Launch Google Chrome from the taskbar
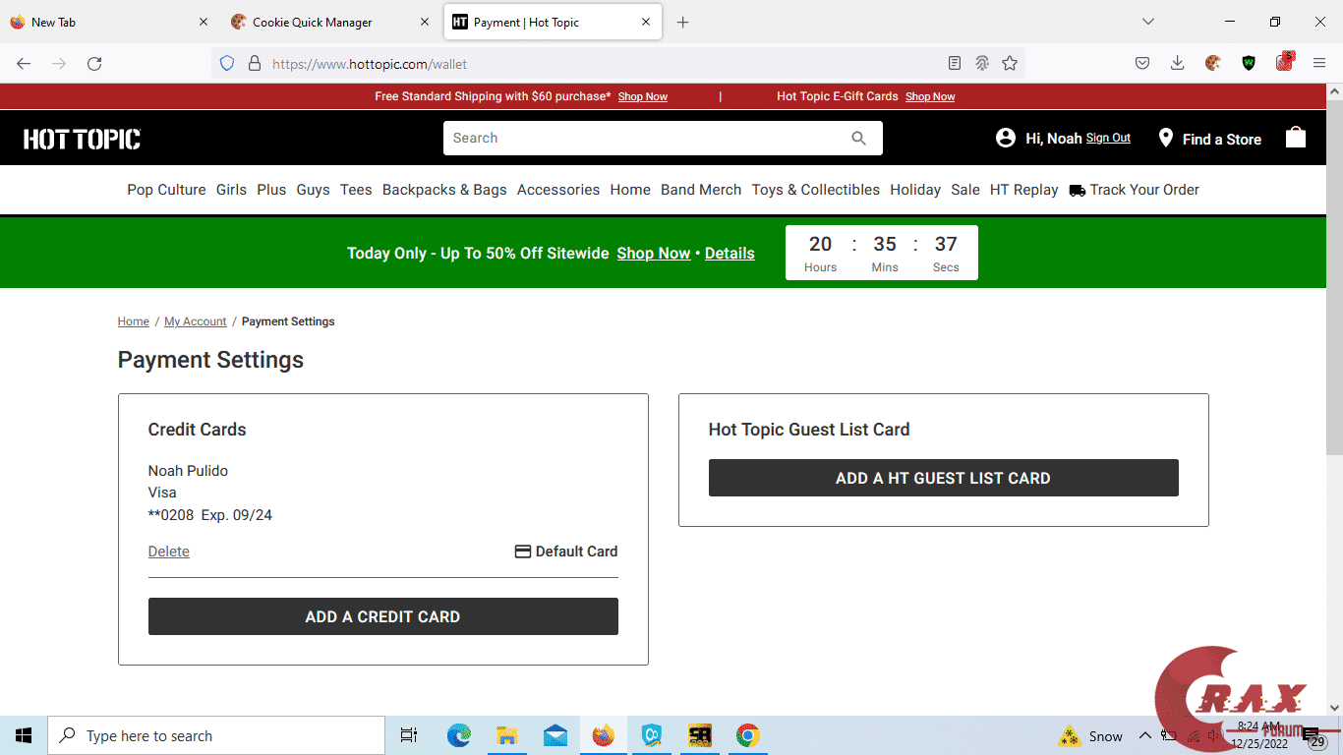This screenshot has height=755, width=1343. tap(748, 735)
